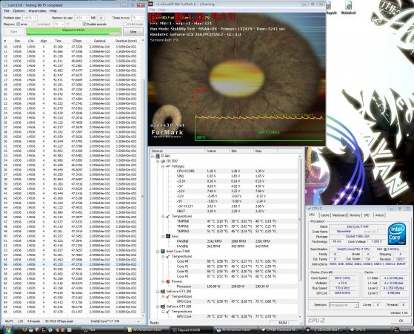The image size is (414, 334).
Task: Open FurMark Help menu
Action: coord(162,10)
